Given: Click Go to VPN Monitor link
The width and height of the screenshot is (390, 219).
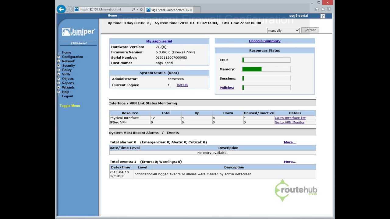Looking at the screenshot, I should [x=289, y=122].
